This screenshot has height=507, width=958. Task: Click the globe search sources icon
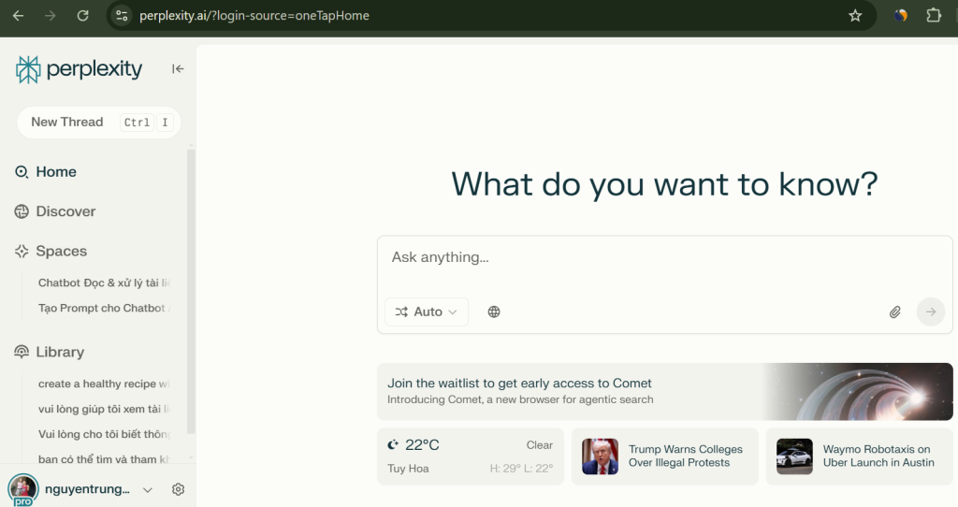pyautogui.click(x=494, y=311)
